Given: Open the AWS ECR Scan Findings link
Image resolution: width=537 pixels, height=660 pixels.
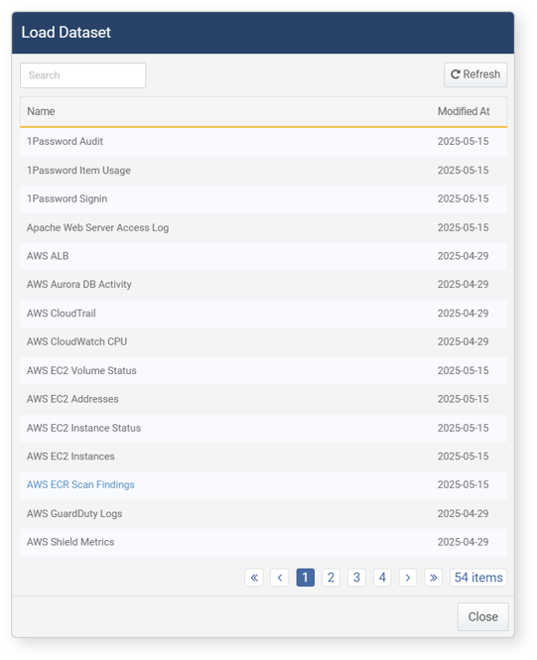Looking at the screenshot, I should pos(80,485).
